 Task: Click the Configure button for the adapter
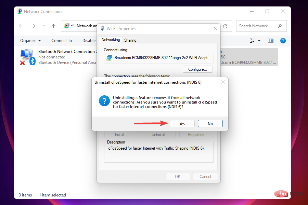click(x=197, y=69)
